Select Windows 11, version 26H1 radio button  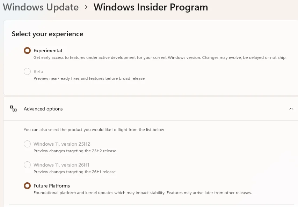click(27, 165)
